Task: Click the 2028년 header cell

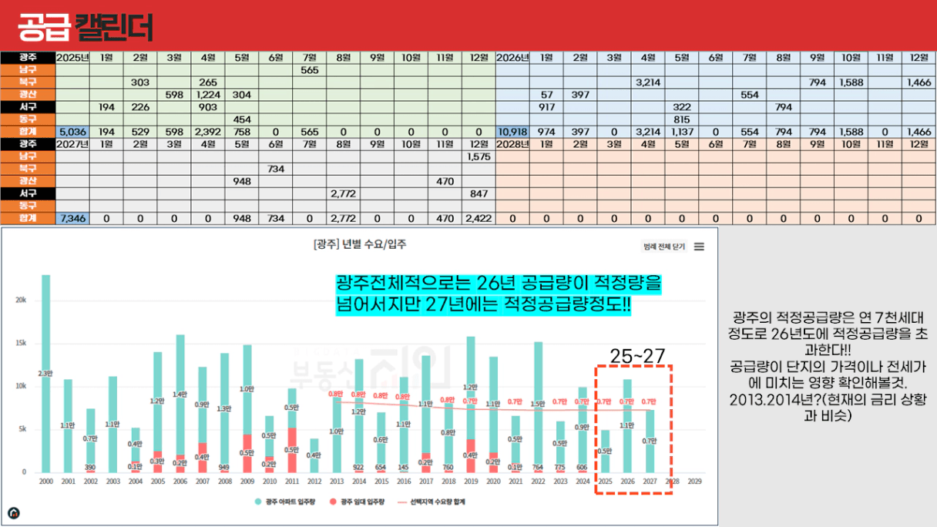Action: [512, 144]
